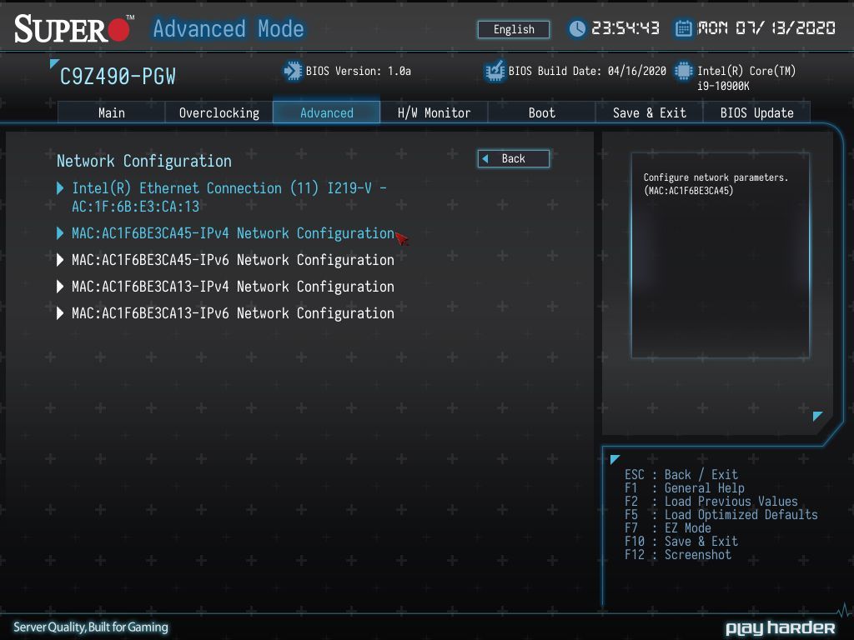Image resolution: width=854 pixels, height=640 pixels.
Task: Click the F5 : Load Optimized Defaults hint
Action: pyautogui.click(x=721, y=515)
